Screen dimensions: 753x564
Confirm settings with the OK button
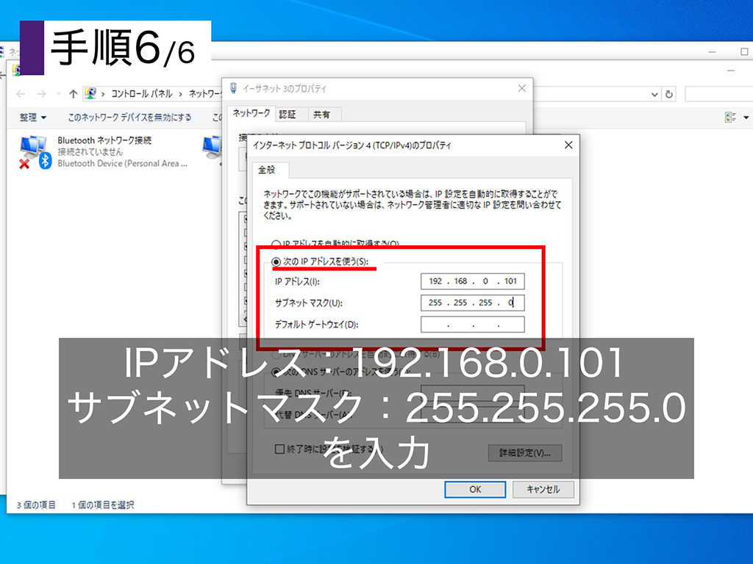click(x=475, y=489)
